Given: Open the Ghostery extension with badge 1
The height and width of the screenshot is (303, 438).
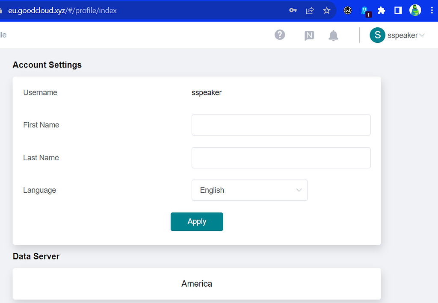Looking at the screenshot, I should (x=365, y=11).
